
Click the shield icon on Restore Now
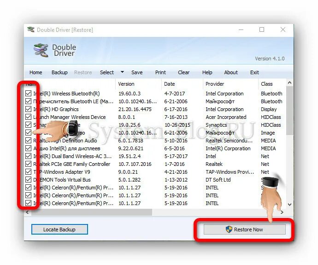[x=229, y=230]
